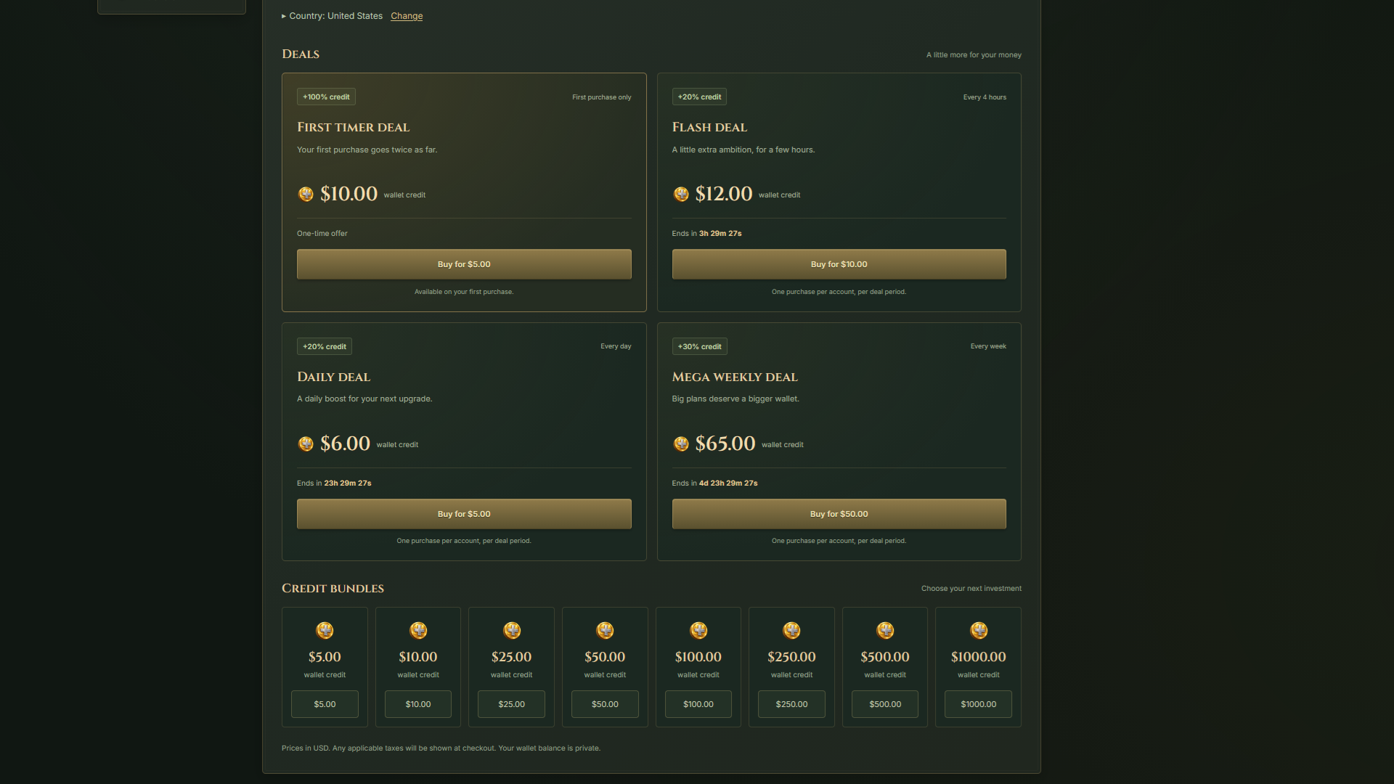Expand the Country: United States disclosure triangle
Image resolution: width=1394 pixels, height=784 pixels.
[x=284, y=16]
